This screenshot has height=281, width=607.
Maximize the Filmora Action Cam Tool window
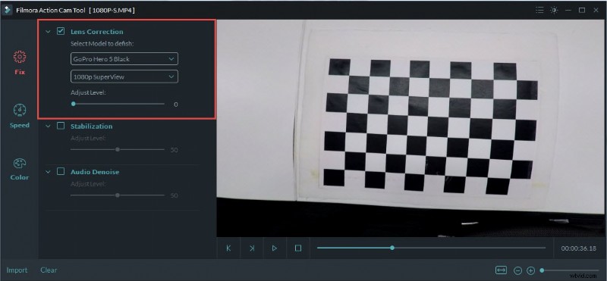[x=582, y=11]
